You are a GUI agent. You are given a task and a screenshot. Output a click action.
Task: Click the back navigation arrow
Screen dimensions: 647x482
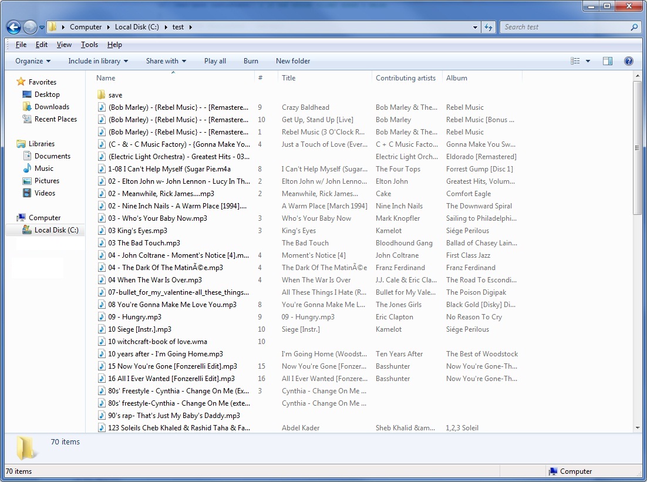coord(13,26)
